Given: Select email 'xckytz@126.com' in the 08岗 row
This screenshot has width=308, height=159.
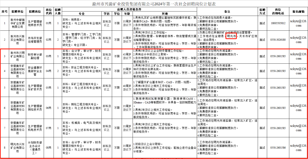Looking at the screenshot, I should (x=298, y=148).
